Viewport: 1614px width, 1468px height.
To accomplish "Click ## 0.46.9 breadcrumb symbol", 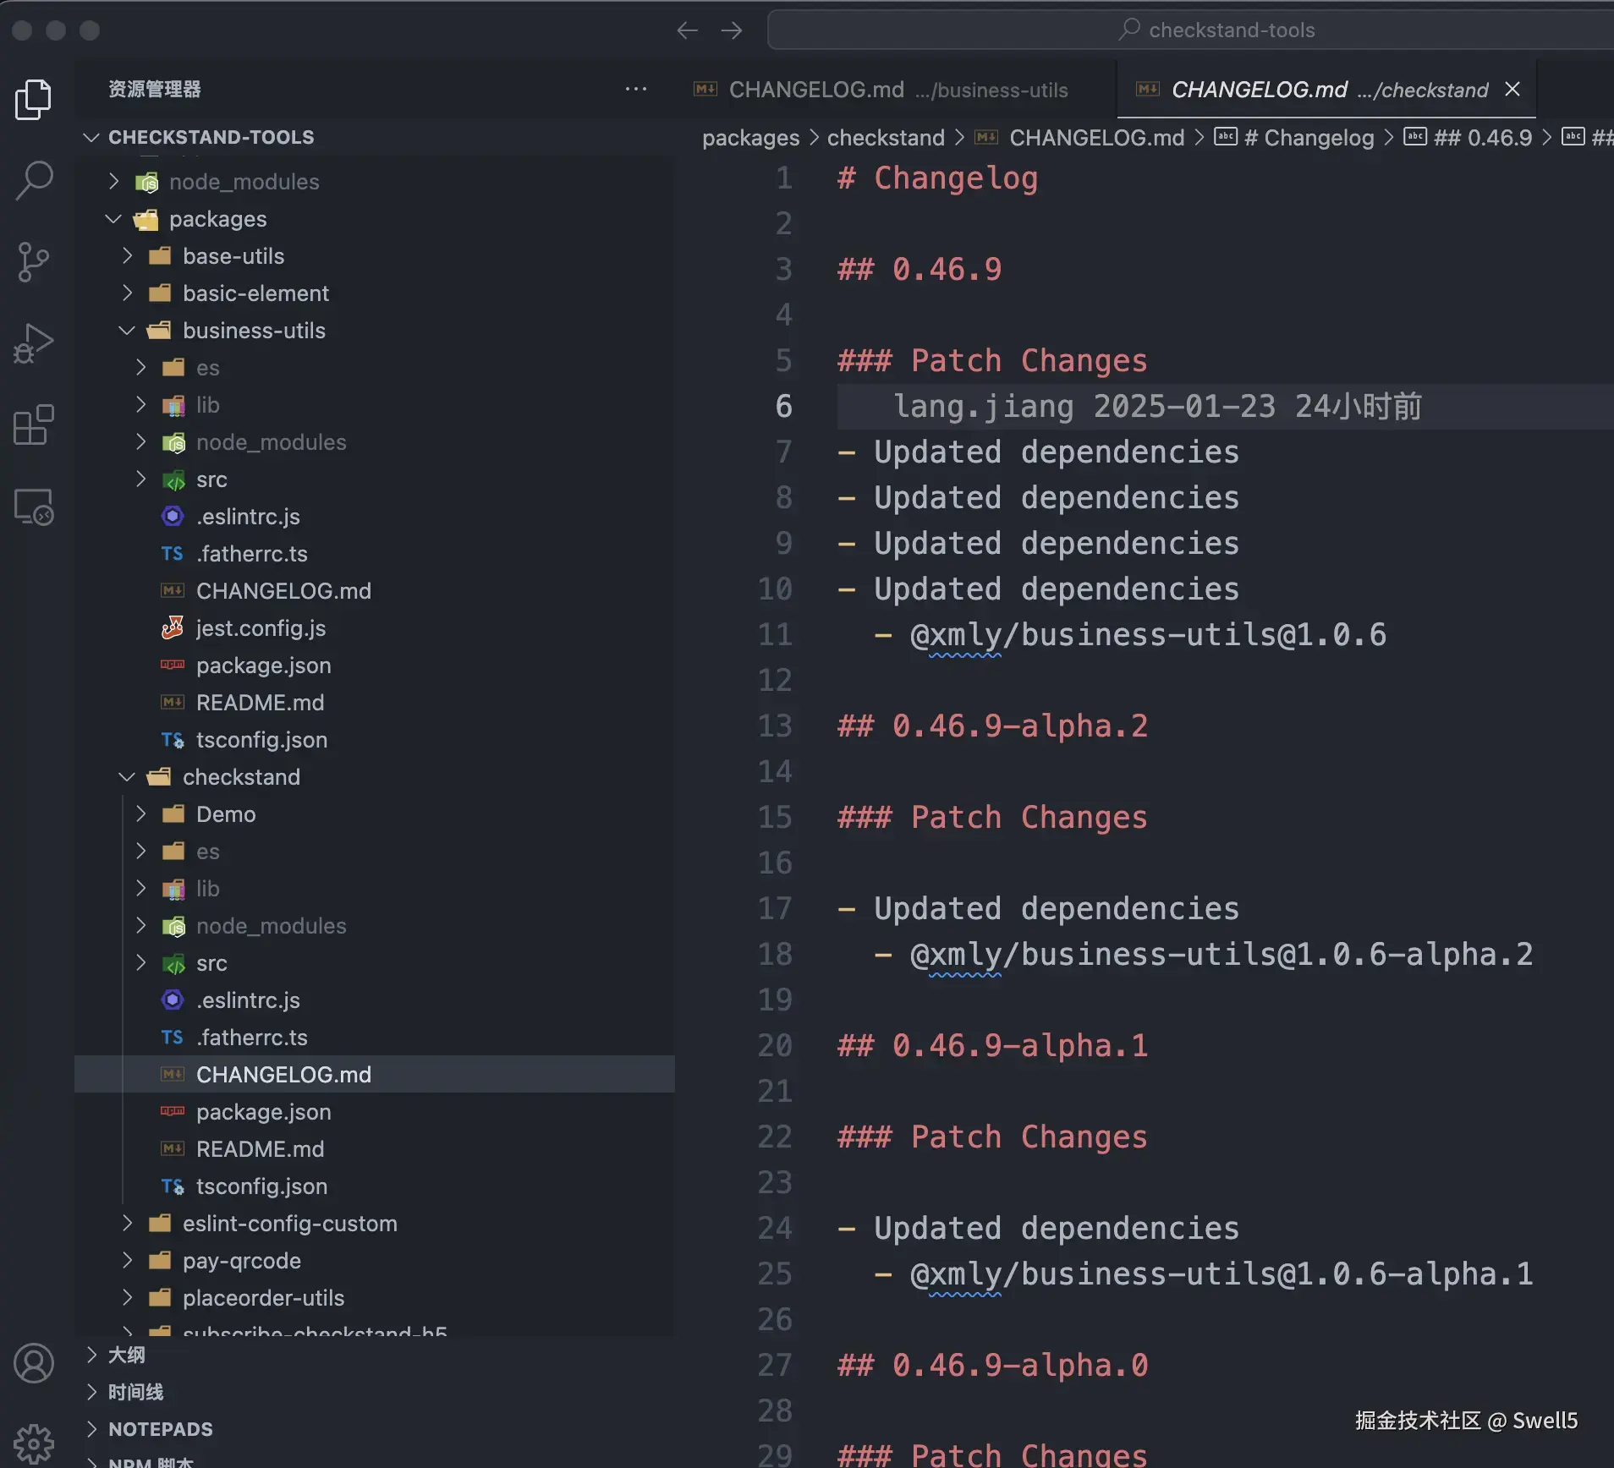I will 1468,138.
